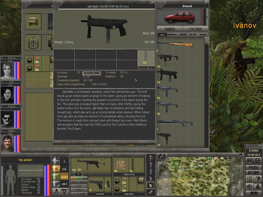This screenshot has height=197, width=263.
Task: Rotate the minimap with the arrows icon
Action: [161, 157]
